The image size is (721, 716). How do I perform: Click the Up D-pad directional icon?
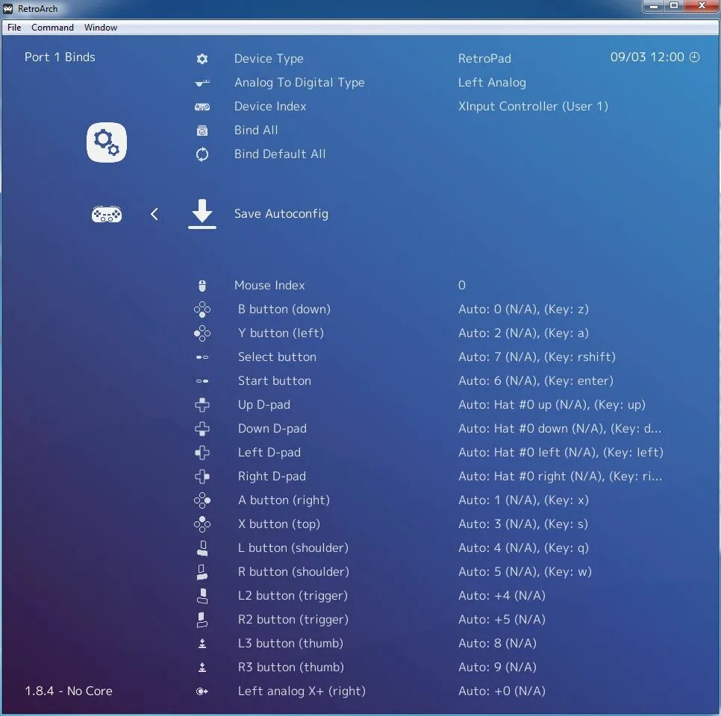pyautogui.click(x=202, y=404)
